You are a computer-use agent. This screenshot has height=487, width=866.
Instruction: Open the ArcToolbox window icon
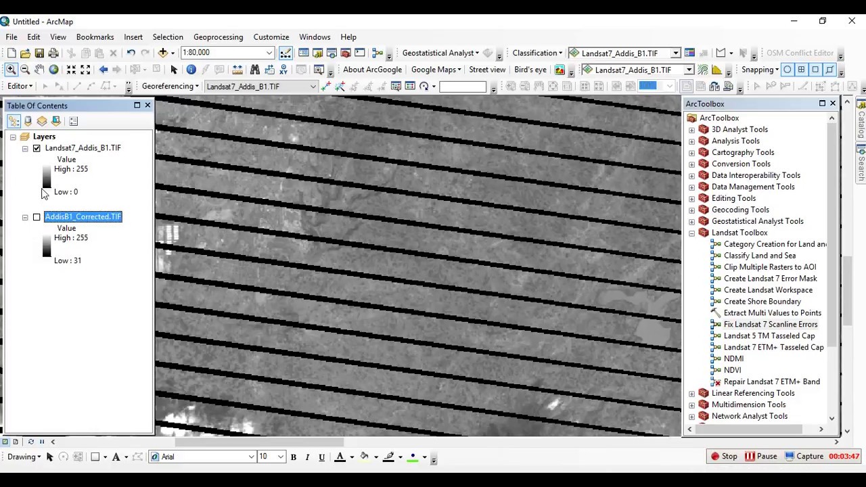point(346,53)
